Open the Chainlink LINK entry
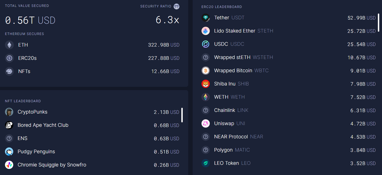 point(224,110)
